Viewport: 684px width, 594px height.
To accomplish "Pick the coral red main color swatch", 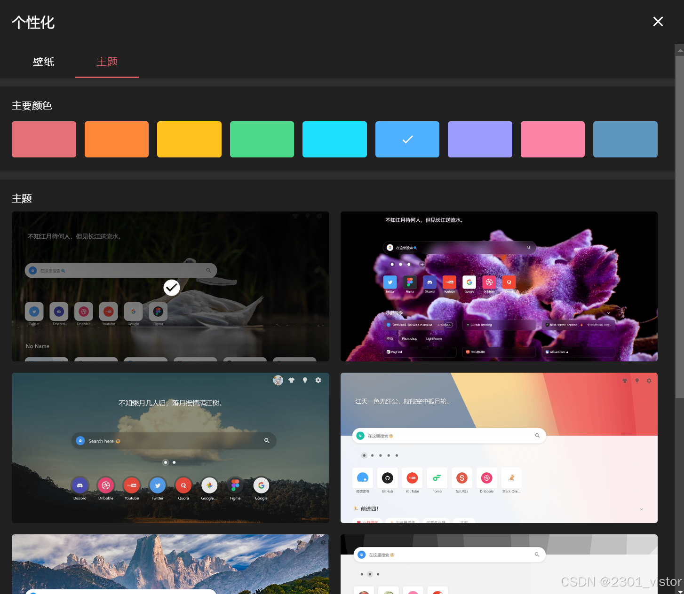I will click(44, 139).
